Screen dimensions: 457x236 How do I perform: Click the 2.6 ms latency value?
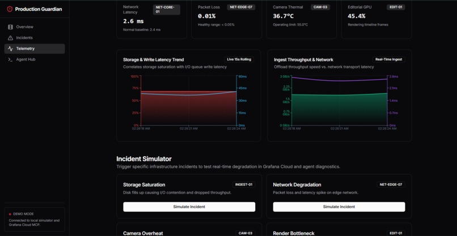(133, 22)
